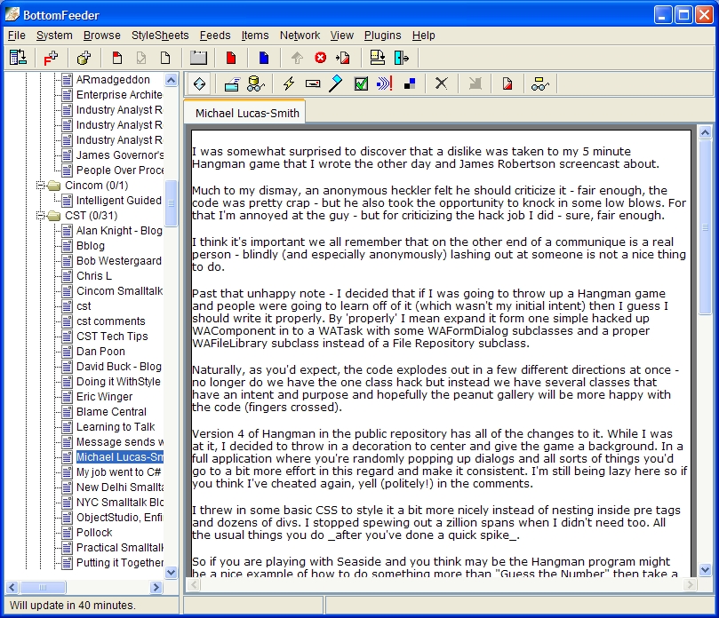
Task: Open the System menu
Action: coord(54,36)
